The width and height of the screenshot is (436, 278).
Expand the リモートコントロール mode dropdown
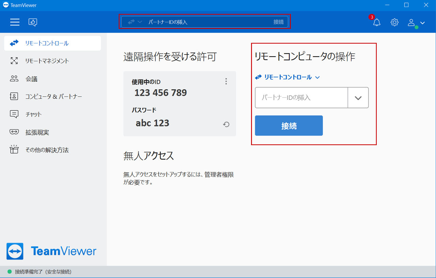[x=287, y=77]
